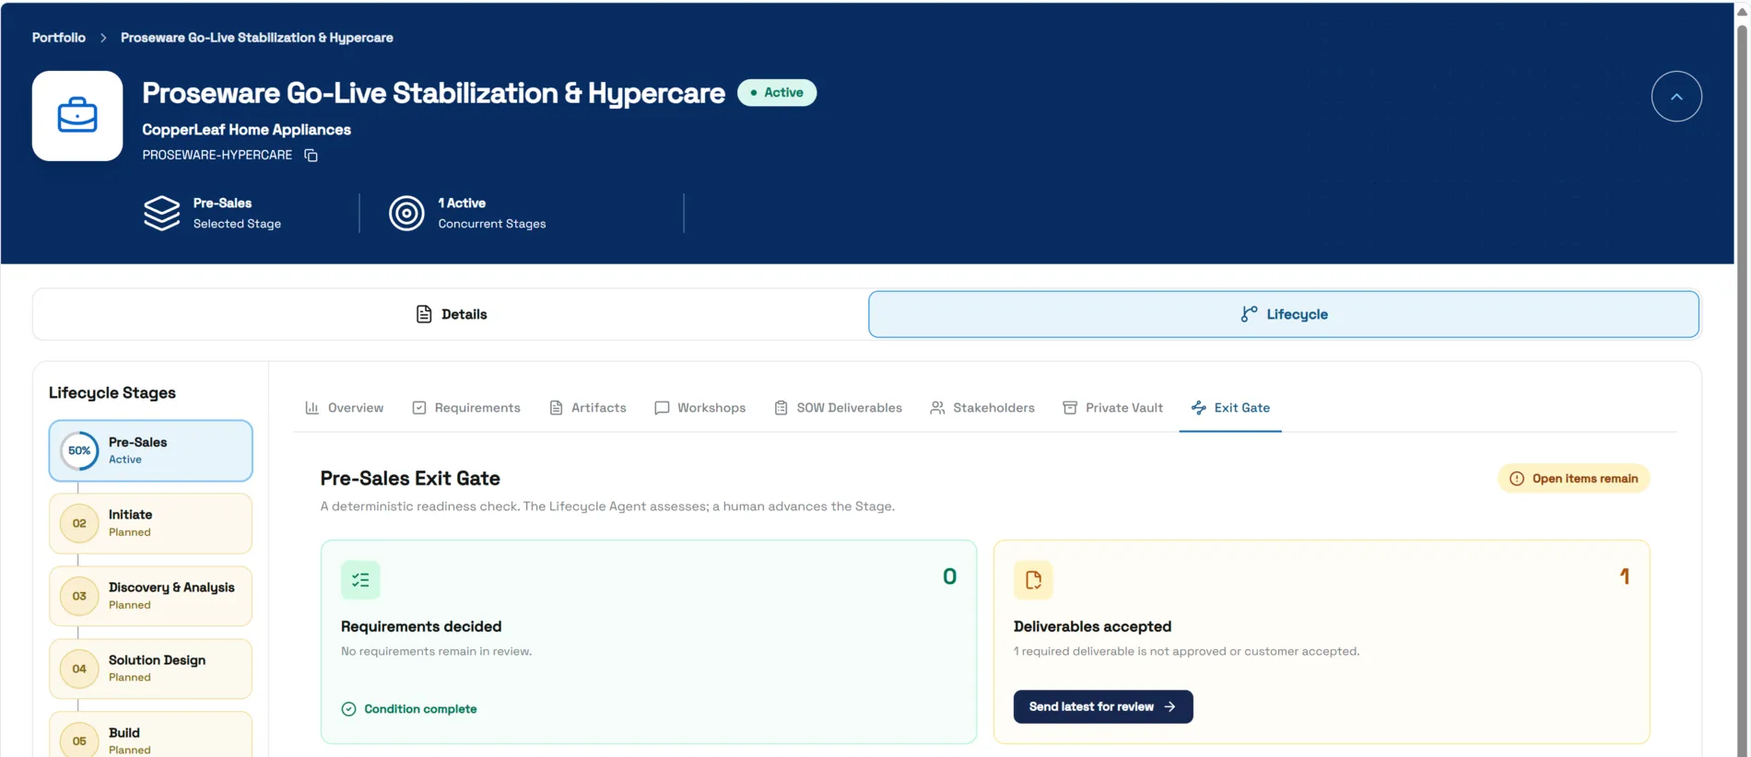Click the 04 badge on Solution Design
1751x757 pixels.
(79, 669)
